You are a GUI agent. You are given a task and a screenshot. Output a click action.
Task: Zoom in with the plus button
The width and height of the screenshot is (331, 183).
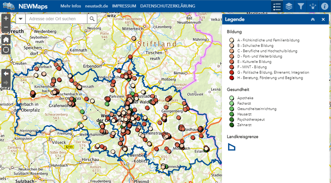pyautogui.click(x=6, y=18)
